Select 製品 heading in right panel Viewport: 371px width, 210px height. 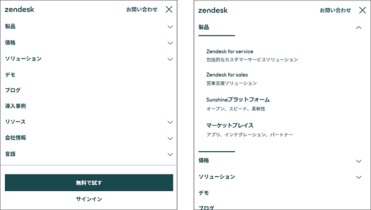click(204, 28)
